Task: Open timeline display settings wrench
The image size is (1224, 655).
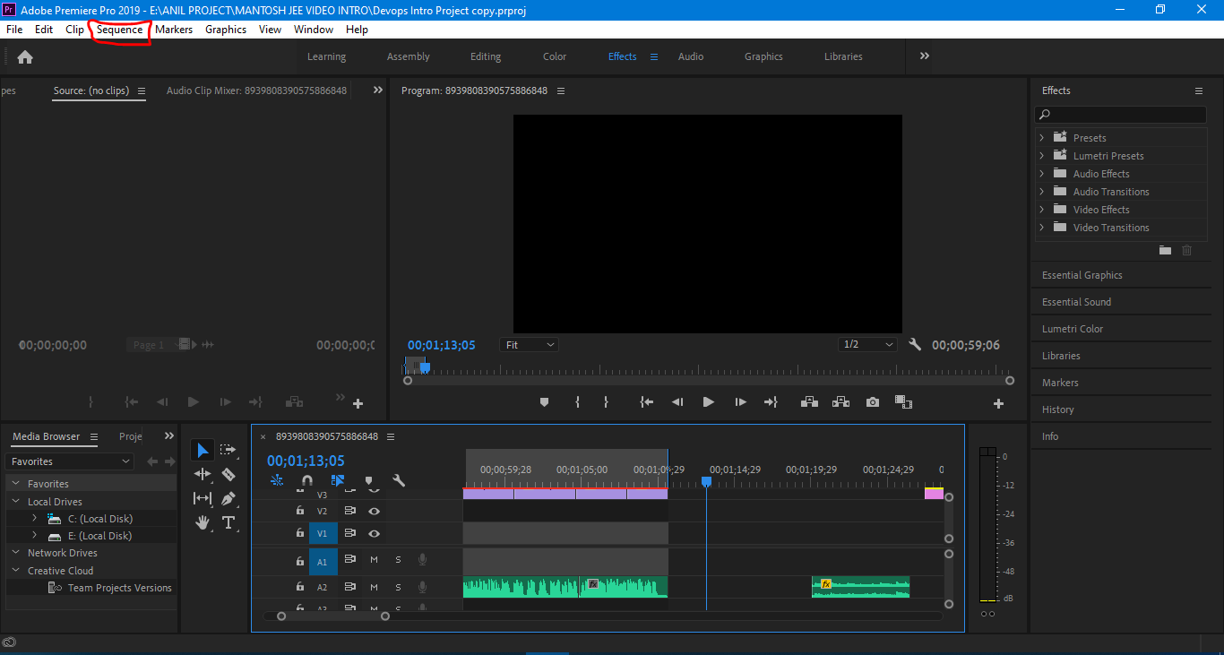Action: click(399, 481)
